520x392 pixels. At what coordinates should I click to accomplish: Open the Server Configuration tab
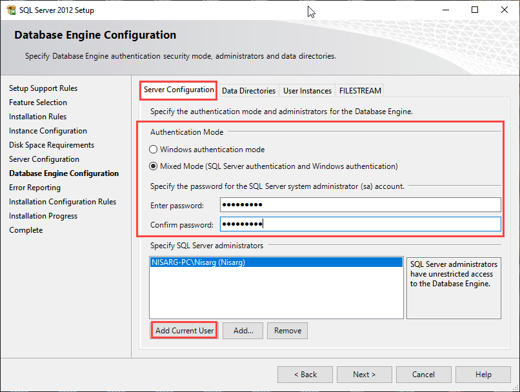[x=179, y=90]
